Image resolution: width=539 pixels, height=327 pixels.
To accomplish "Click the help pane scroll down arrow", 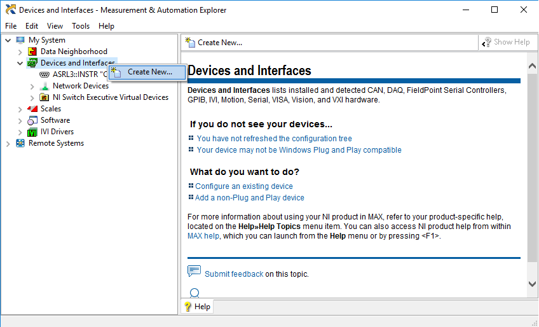I will pyautogui.click(x=533, y=284).
